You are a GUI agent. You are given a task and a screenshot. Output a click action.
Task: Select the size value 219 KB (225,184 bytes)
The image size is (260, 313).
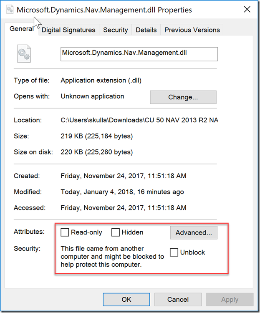point(97,136)
